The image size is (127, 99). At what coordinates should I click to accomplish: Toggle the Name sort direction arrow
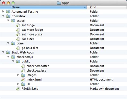85,7
